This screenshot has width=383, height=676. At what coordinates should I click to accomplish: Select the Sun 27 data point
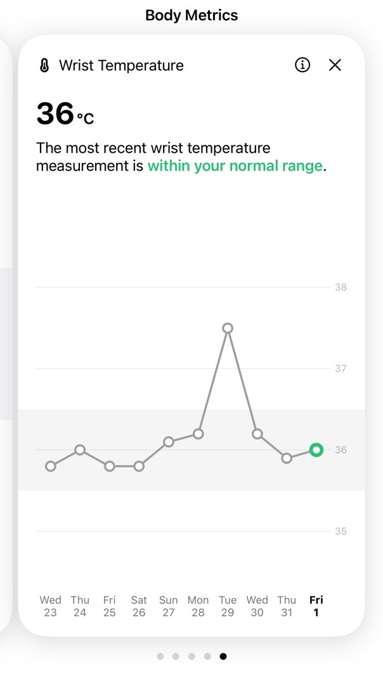click(169, 442)
